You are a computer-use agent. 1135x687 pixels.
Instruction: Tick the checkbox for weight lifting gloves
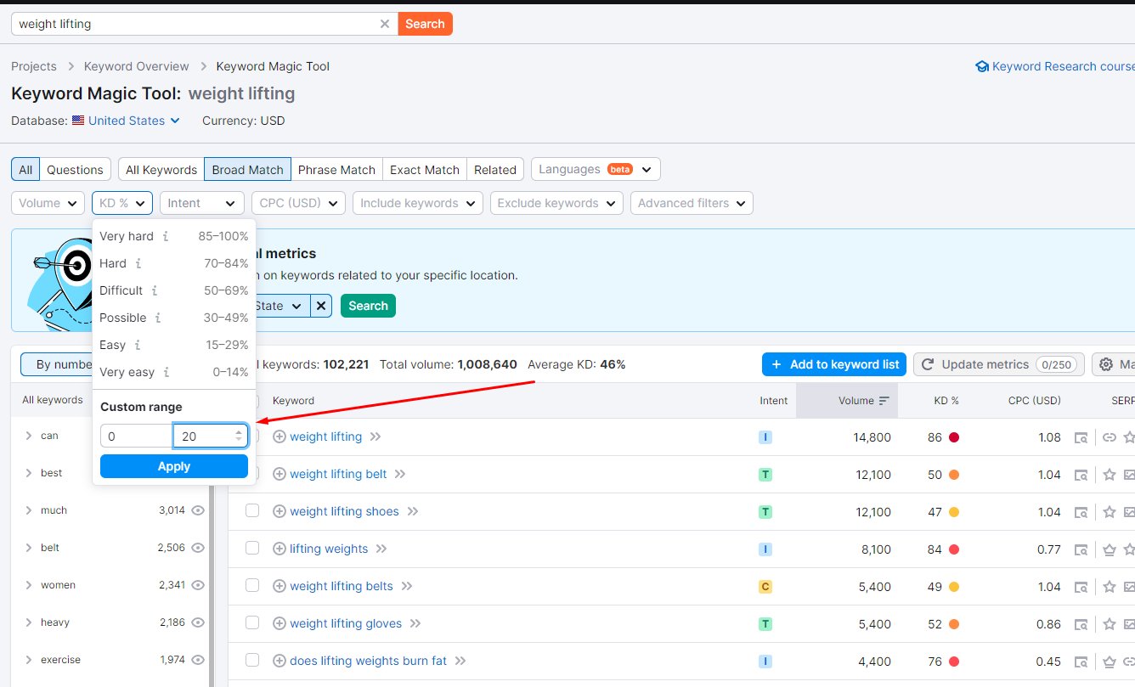point(252,622)
